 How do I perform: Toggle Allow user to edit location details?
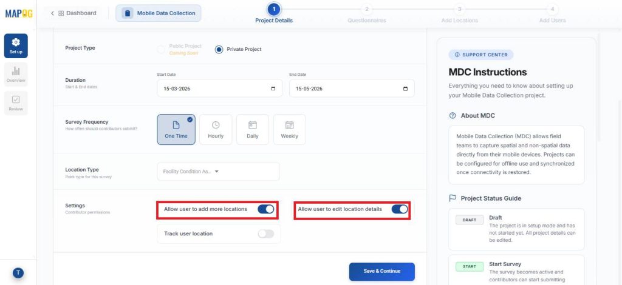coord(399,209)
